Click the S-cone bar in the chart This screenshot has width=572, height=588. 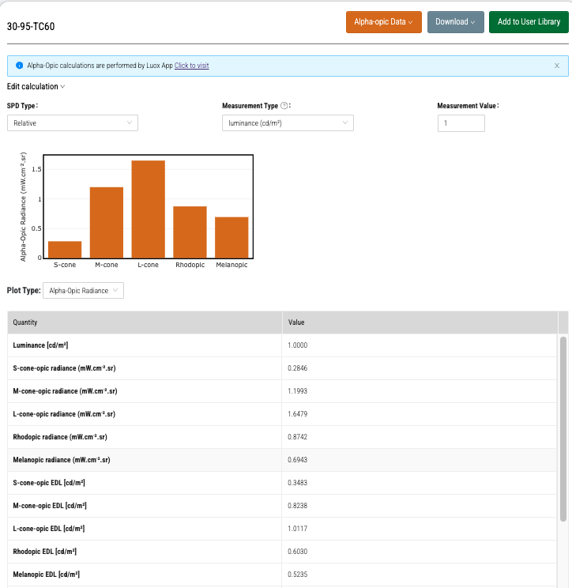point(65,250)
